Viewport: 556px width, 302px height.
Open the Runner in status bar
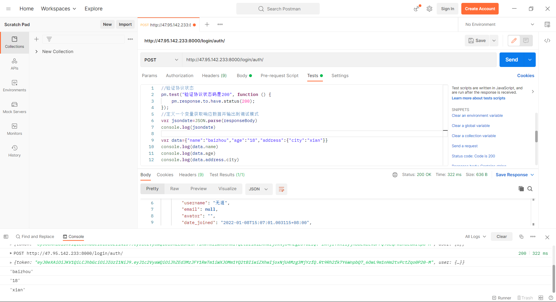(x=502, y=298)
